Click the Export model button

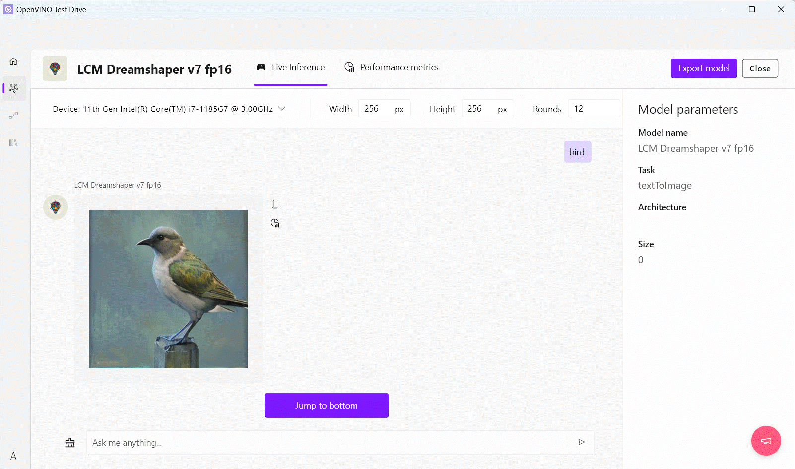click(704, 68)
